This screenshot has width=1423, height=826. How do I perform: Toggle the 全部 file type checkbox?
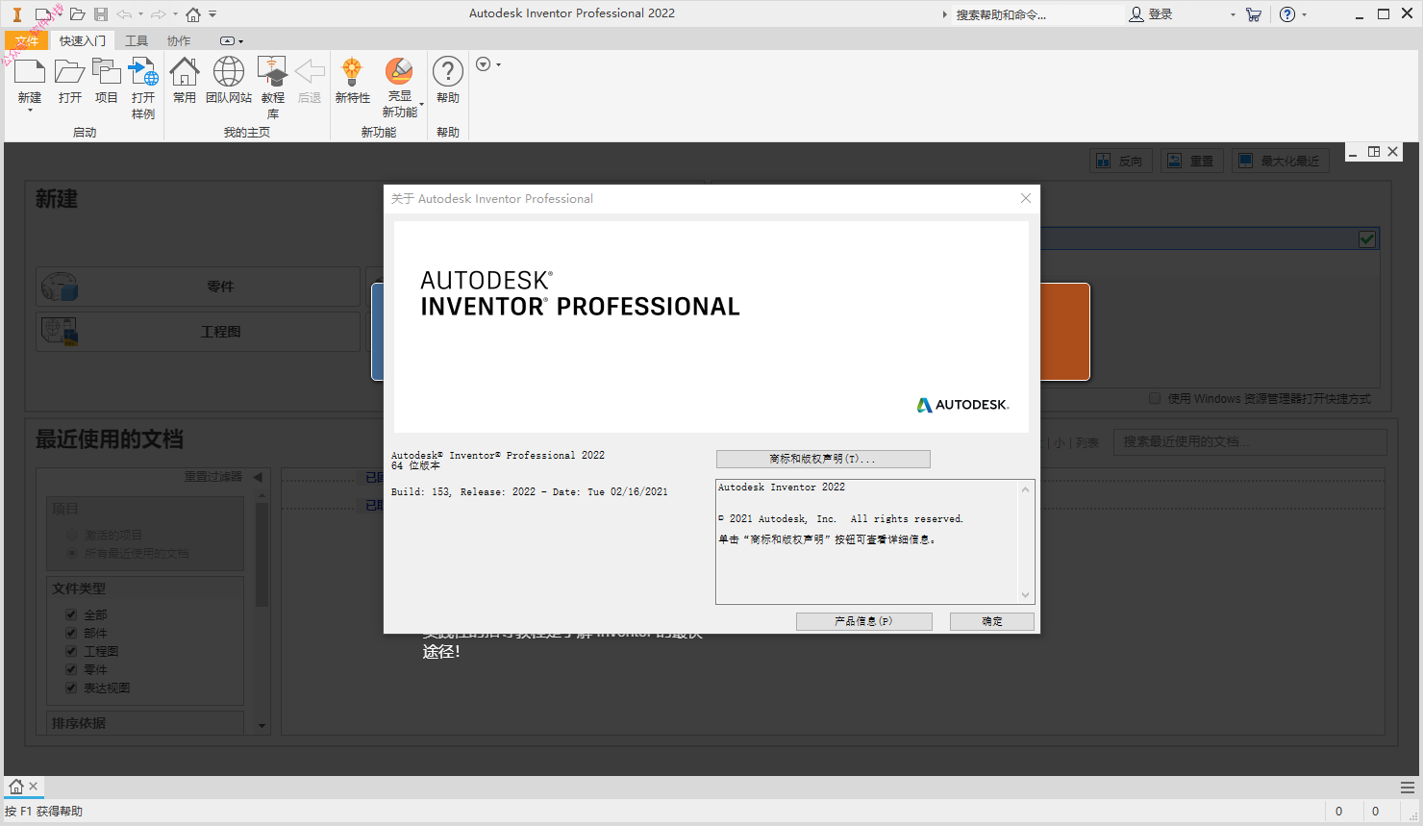[x=71, y=614]
